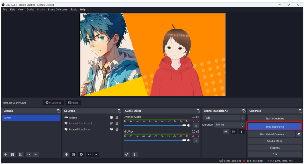Delete scene transition with trash icon
This screenshot has height=164, width=304.
click(x=234, y=131)
